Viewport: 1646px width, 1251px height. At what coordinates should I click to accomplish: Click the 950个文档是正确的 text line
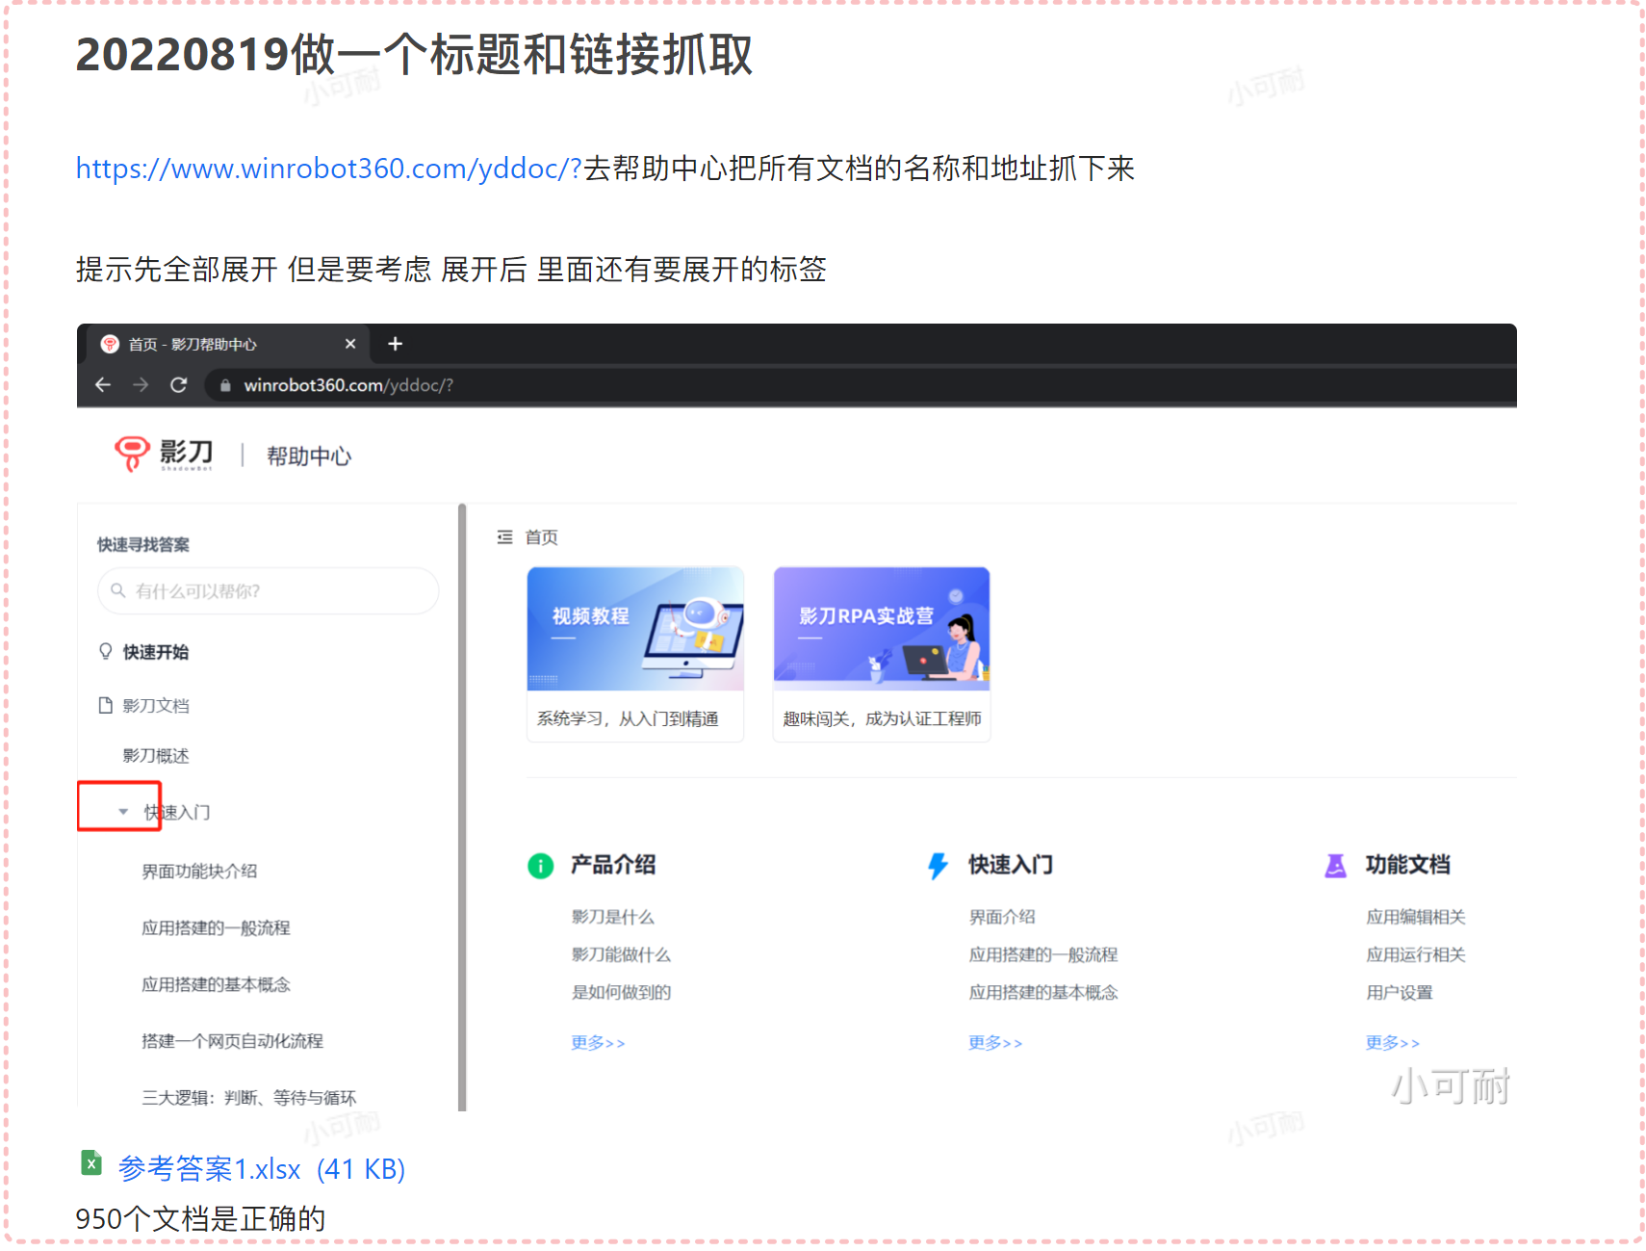201,1219
